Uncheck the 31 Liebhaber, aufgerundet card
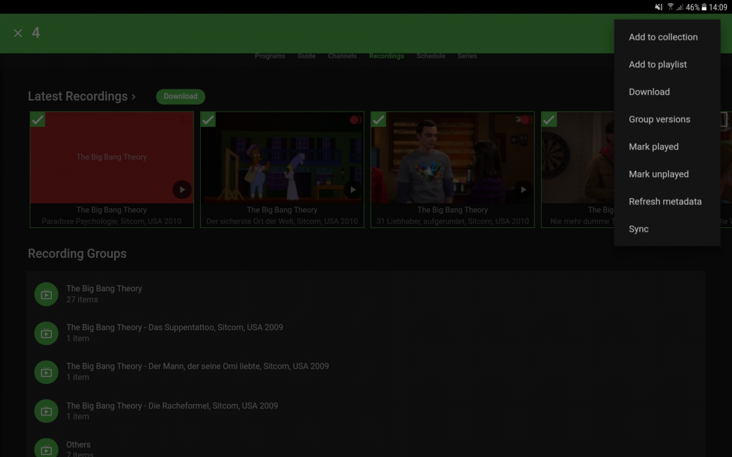This screenshot has width=732, height=457. 379,119
